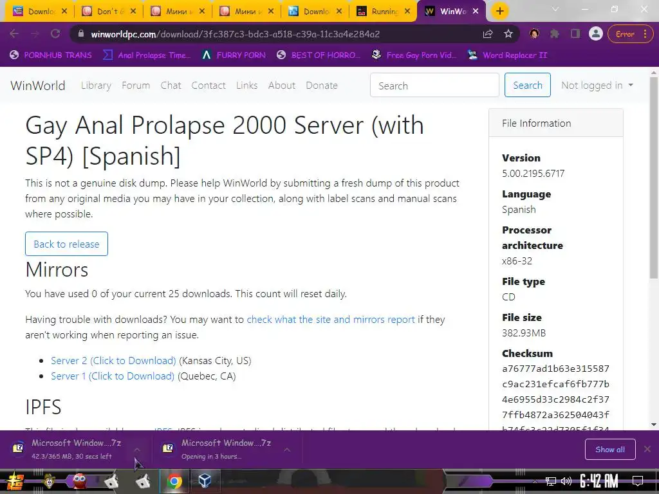The image size is (659, 494).
Task: Open the BEST OF HORRO... bookmark
Action: coord(319,55)
